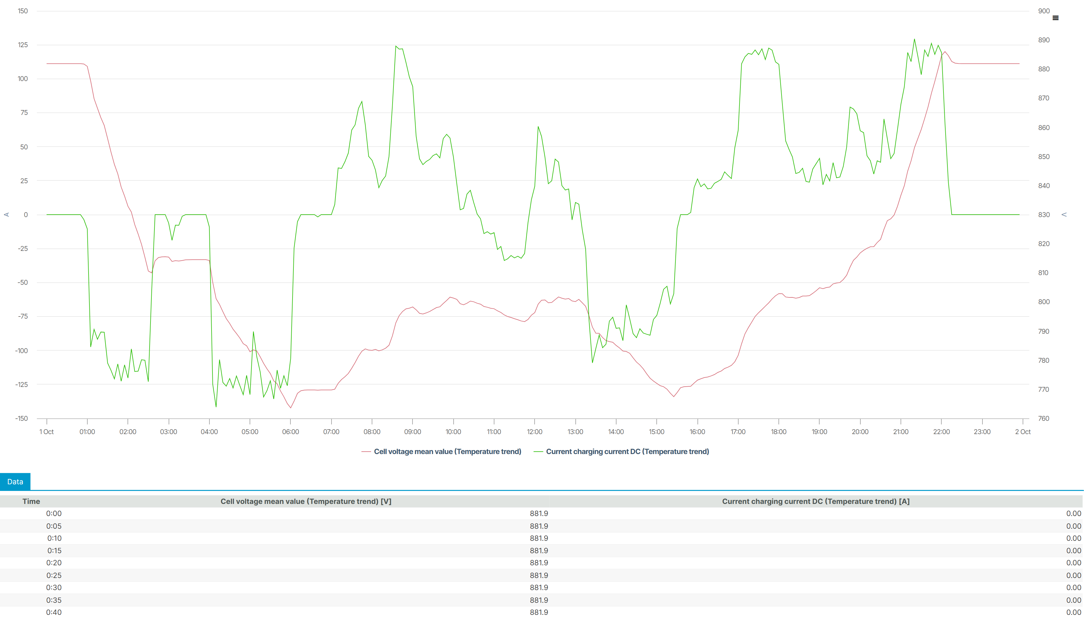The width and height of the screenshot is (1084, 620).
Task: Select the 0:20 time row
Action: pos(53,563)
